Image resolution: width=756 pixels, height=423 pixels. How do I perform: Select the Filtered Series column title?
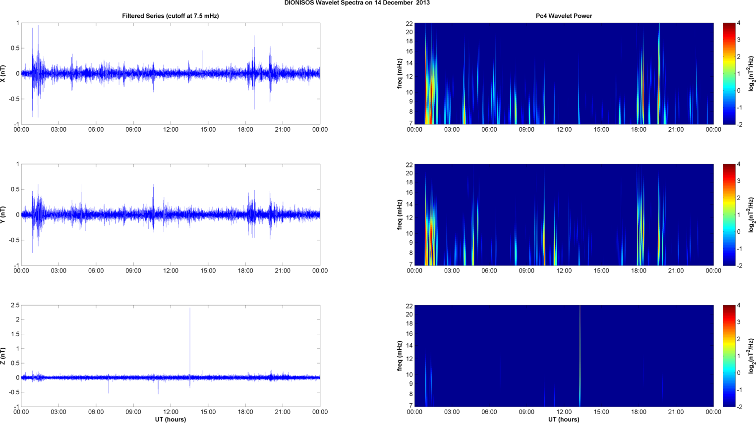170,16
